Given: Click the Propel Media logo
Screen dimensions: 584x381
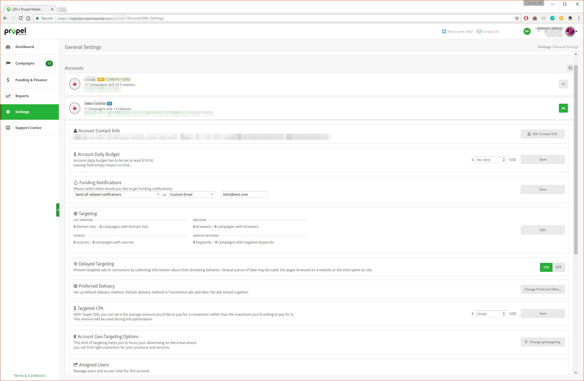Looking at the screenshot, I should [15, 31].
